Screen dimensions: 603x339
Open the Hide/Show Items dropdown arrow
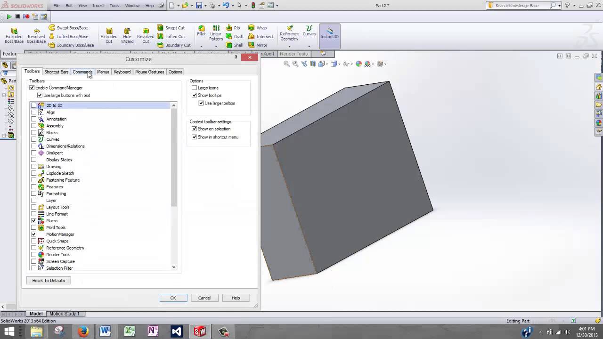click(352, 64)
